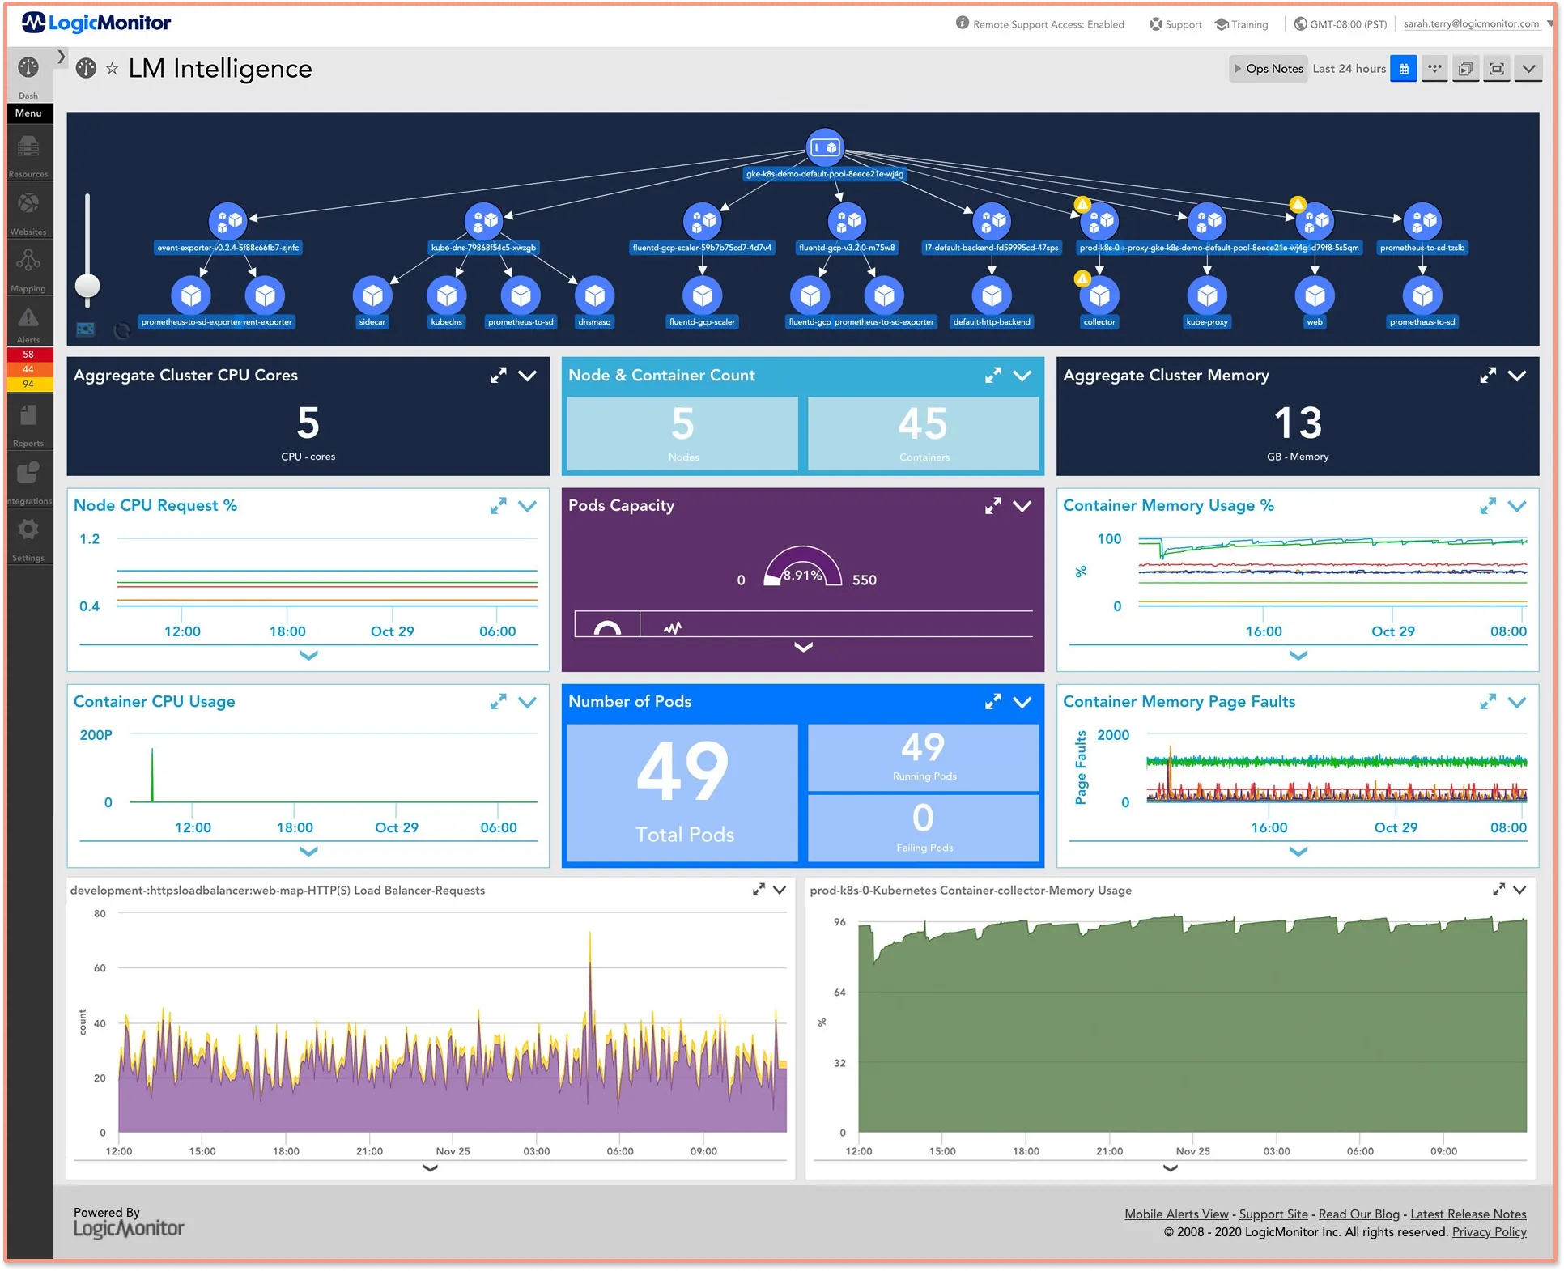Click Remote Support Access info icon
This screenshot has height=1271, width=1564.
pyautogui.click(x=962, y=23)
